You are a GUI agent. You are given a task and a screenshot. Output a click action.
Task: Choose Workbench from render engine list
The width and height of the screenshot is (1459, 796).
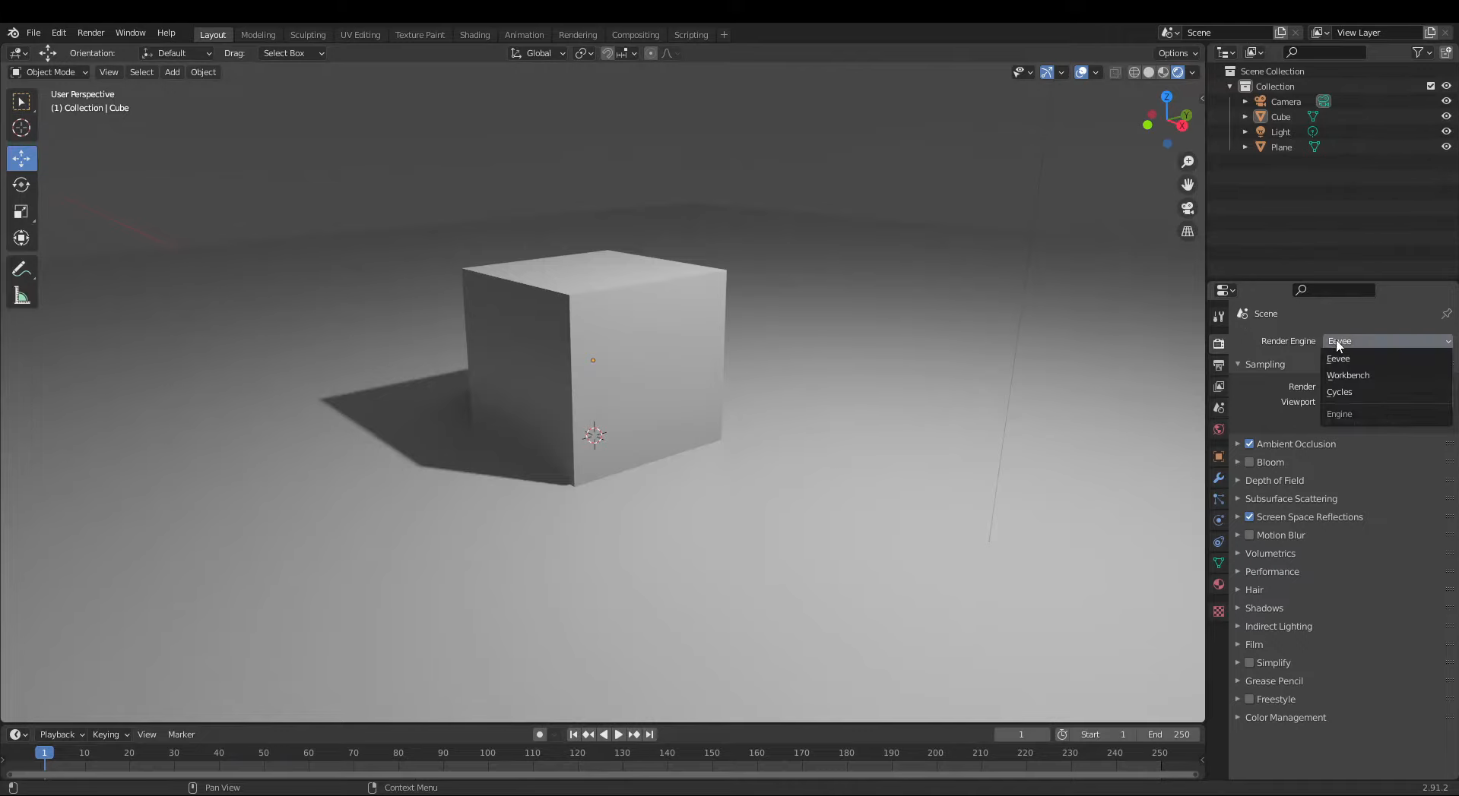[x=1387, y=375]
